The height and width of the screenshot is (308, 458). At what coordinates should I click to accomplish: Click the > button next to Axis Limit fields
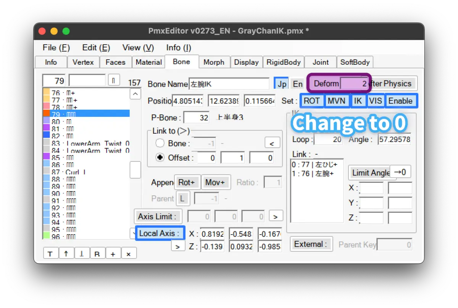(276, 216)
